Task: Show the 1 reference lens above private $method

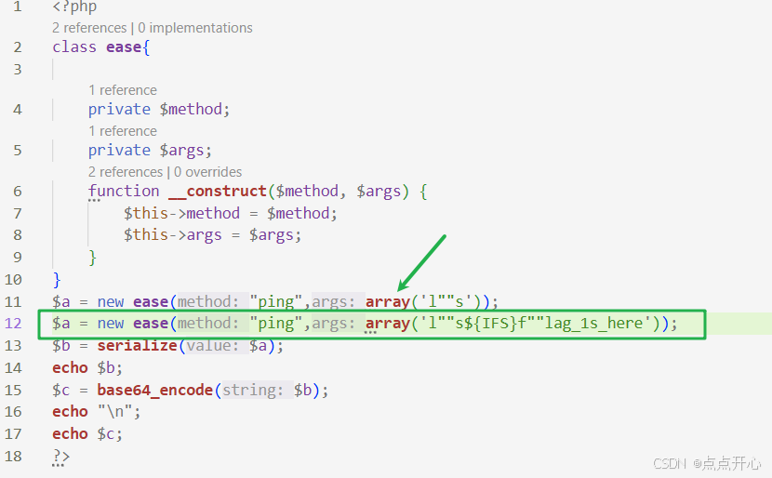Action: 123,90
